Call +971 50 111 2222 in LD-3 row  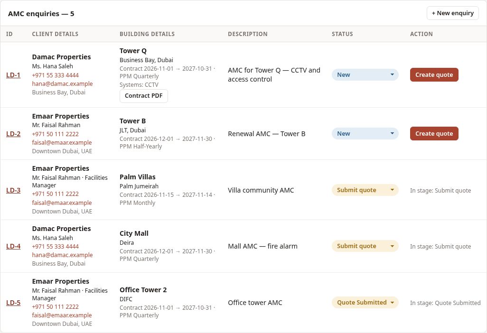55,194
